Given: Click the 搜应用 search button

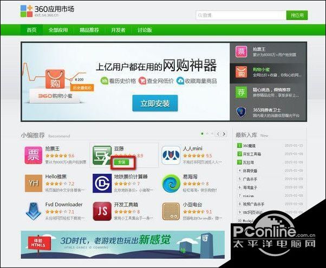Looking at the screenshot, I should (x=297, y=15).
